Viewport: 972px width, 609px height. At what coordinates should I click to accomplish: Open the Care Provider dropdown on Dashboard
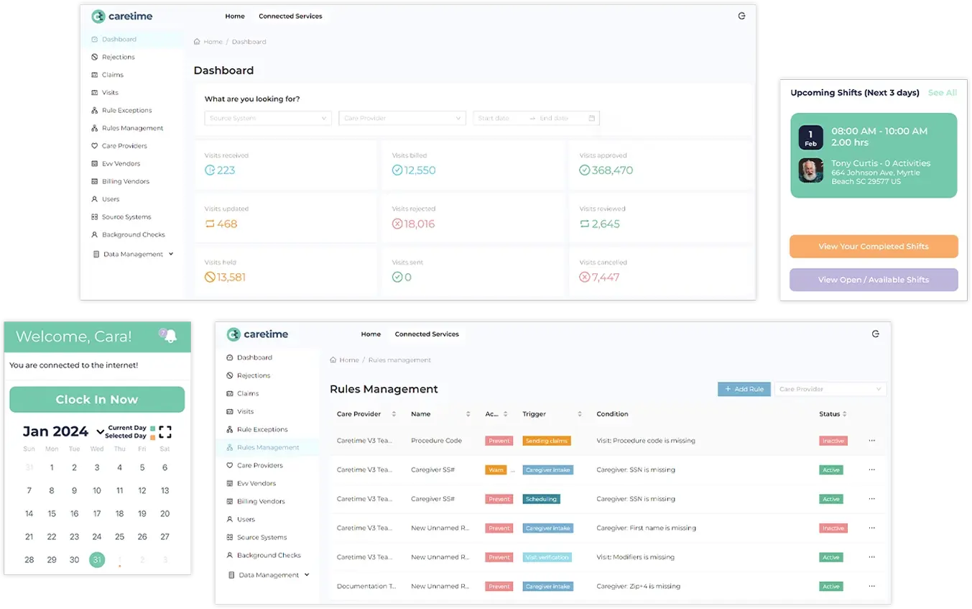coord(402,118)
